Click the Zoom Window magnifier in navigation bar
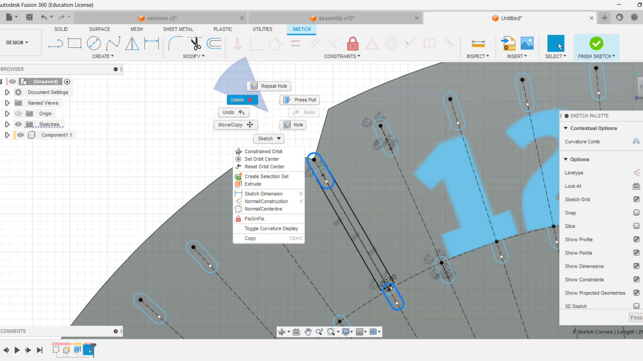Screen dimensions: 643x361 [331, 331]
